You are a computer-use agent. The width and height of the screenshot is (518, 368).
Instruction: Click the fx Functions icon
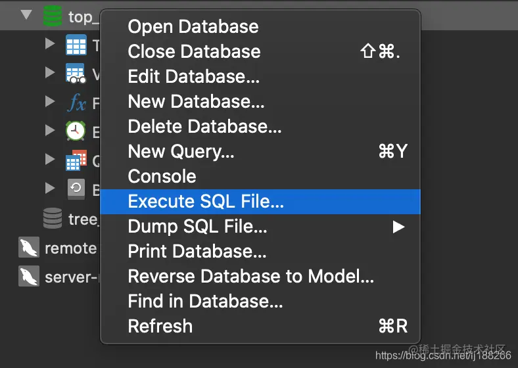77,103
